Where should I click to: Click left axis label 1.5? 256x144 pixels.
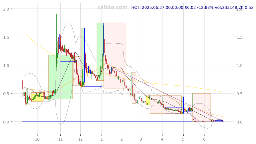tap(6, 37)
